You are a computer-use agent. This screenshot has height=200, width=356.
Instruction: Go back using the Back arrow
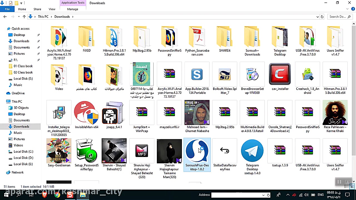coord(5,17)
